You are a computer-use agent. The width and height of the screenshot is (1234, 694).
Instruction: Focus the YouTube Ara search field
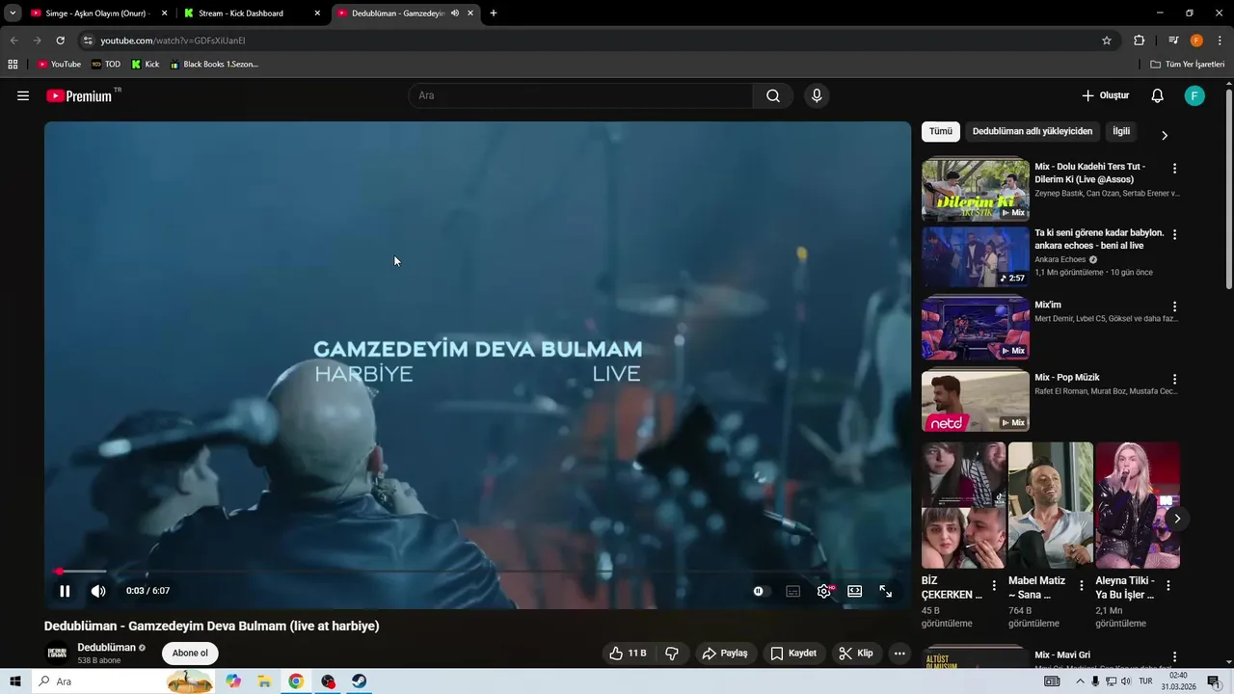(x=581, y=95)
